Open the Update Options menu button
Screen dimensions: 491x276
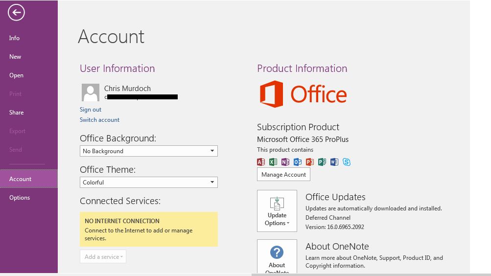[277, 211]
